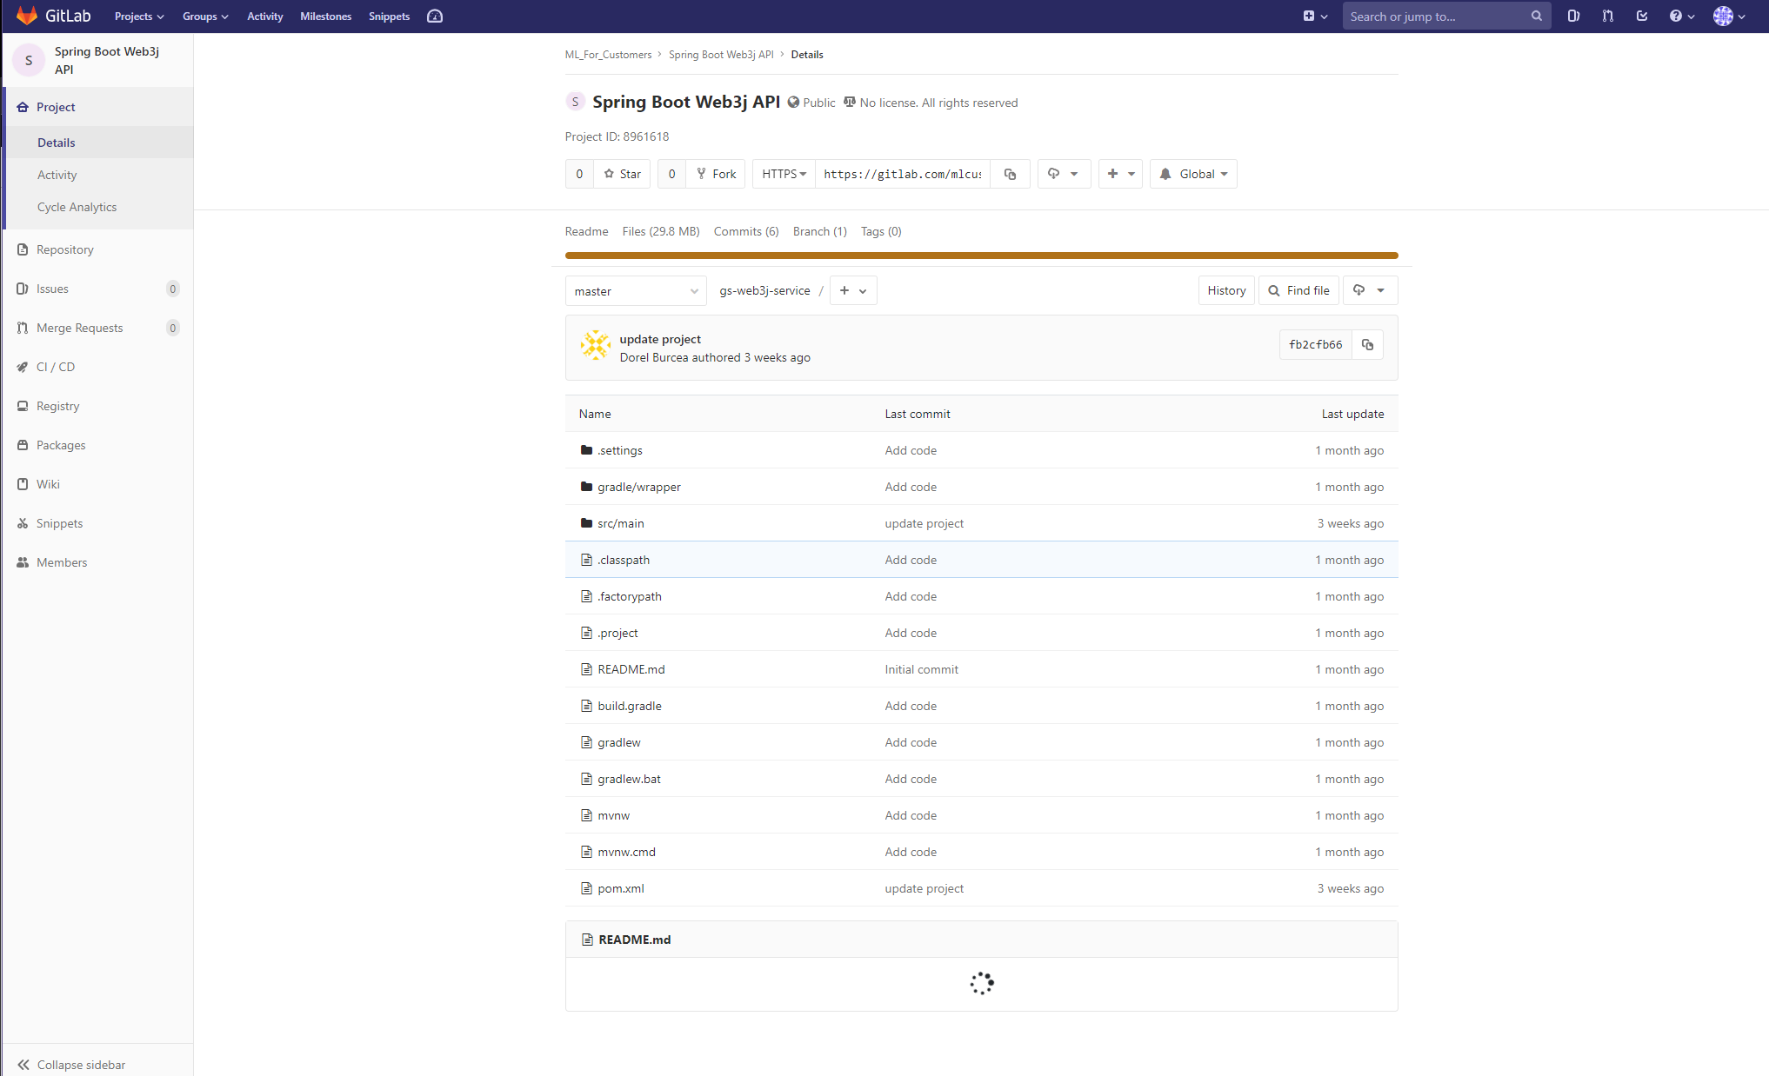Open the Tags (0) tab
Image resolution: width=1769 pixels, height=1076 pixels.
[881, 231]
